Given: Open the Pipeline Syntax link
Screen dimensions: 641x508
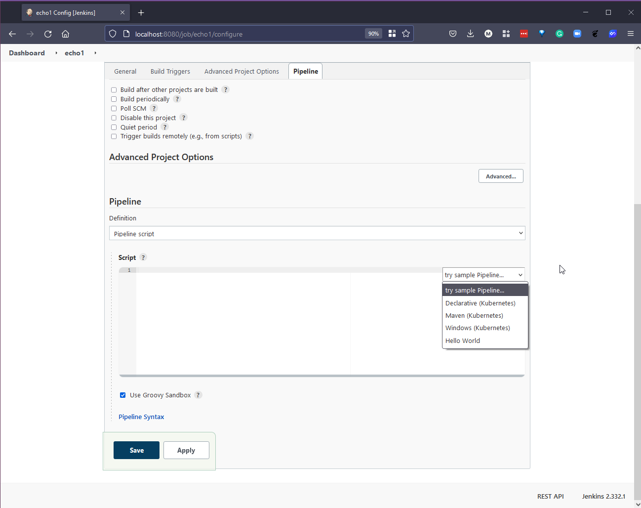Looking at the screenshot, I should pos(141,417).
